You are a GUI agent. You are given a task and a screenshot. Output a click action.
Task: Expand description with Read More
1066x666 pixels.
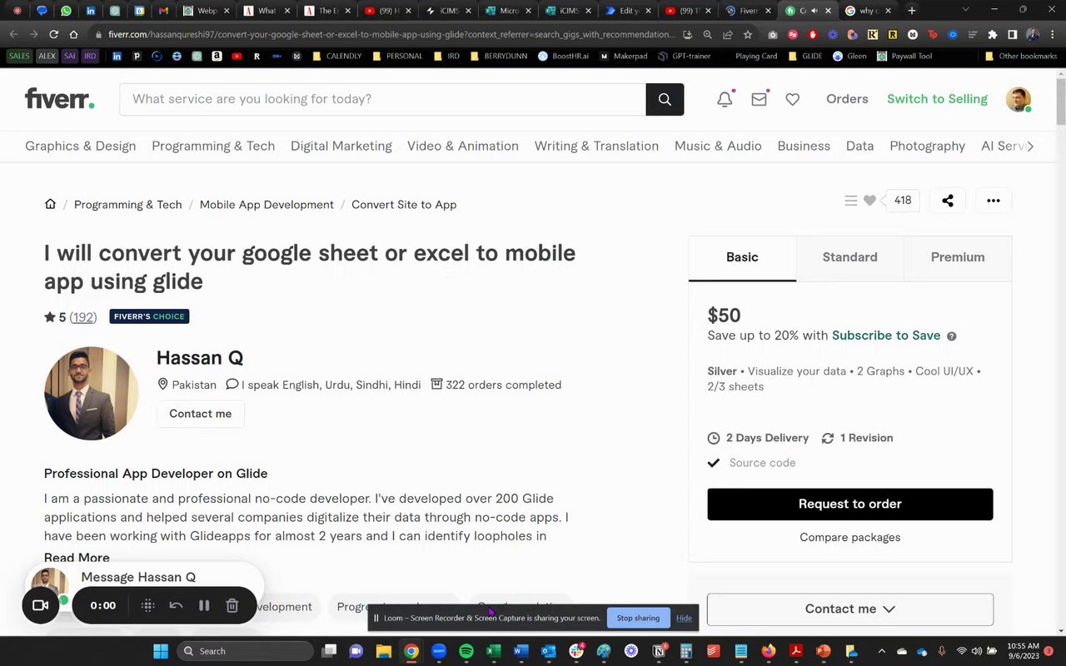click(77, 557)
